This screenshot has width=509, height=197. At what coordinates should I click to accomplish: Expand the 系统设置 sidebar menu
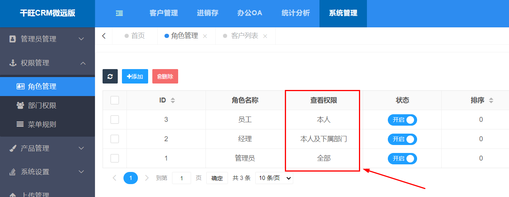[47, 172]
